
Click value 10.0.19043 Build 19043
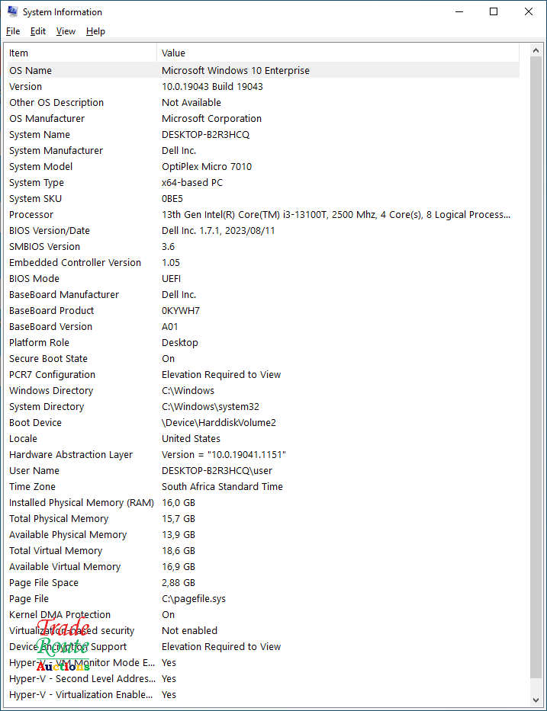212,87
